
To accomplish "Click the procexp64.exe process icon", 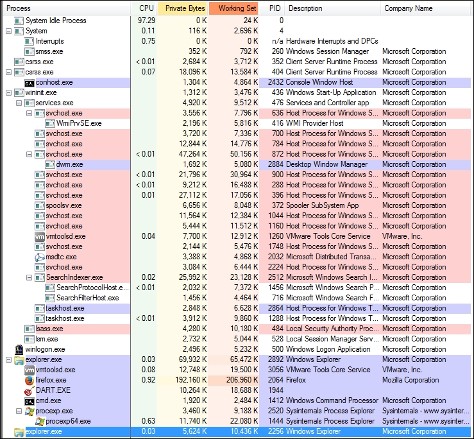I will click(x=40, y=421).
